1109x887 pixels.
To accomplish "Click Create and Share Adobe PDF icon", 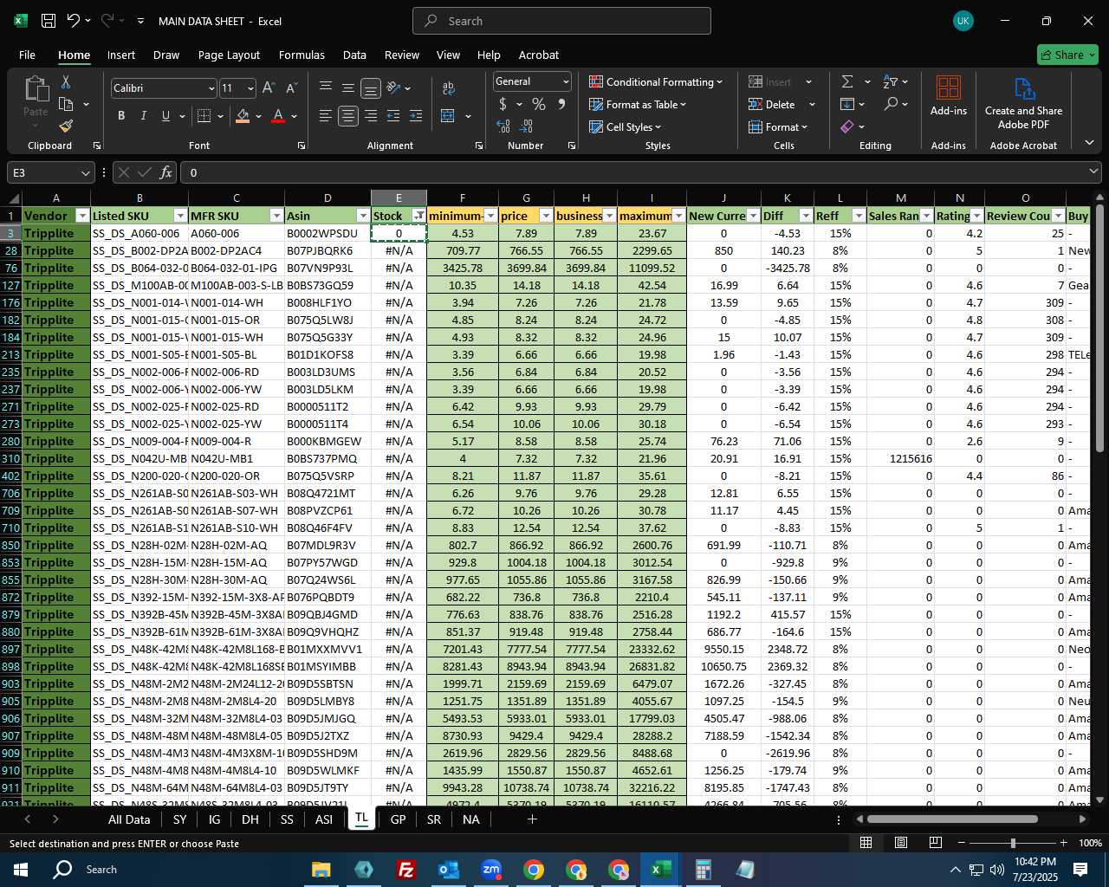I will (1023, 103).
